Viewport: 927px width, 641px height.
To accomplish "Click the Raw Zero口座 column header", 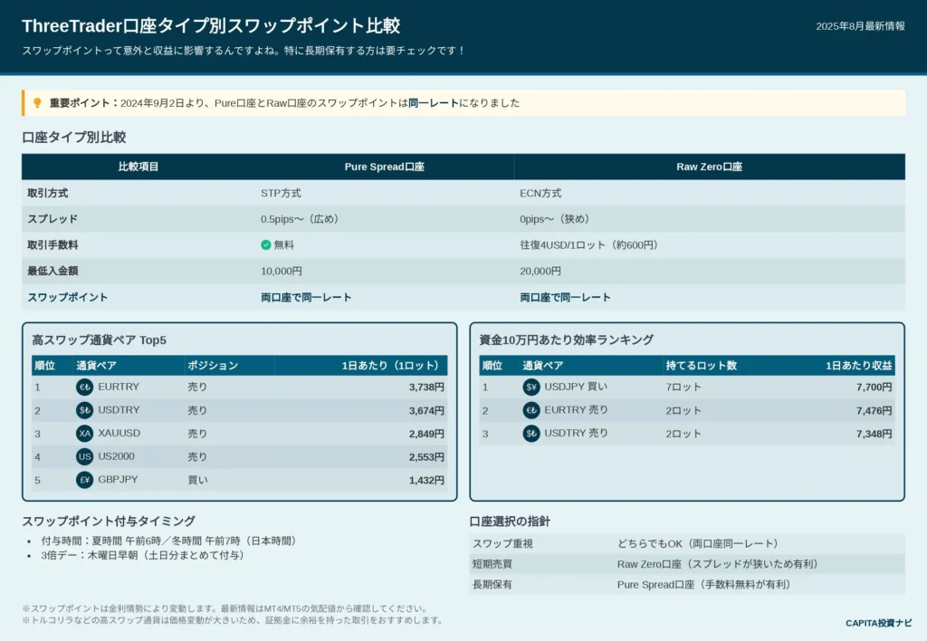I will (x=710, y=167).
